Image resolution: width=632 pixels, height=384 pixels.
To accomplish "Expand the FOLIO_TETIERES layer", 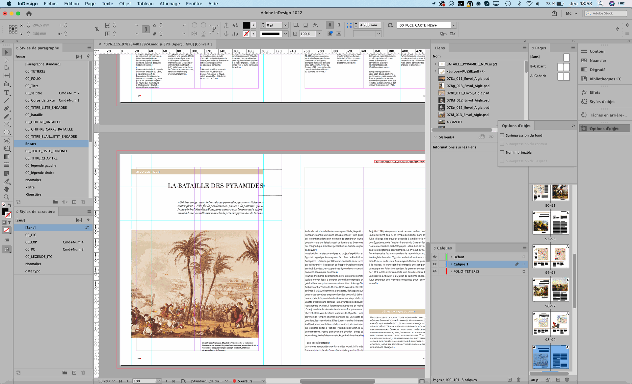I will coord(451,271).
